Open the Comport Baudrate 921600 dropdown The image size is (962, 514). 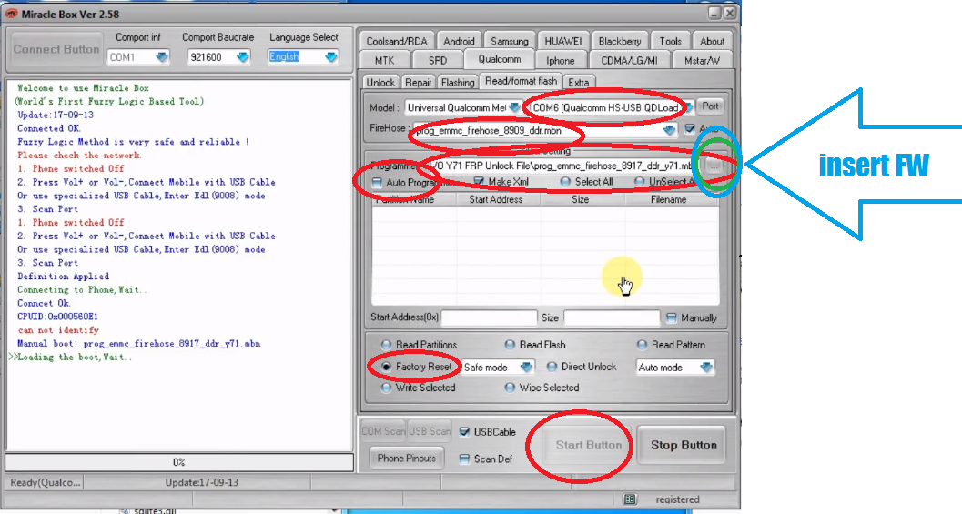[242, 57]
